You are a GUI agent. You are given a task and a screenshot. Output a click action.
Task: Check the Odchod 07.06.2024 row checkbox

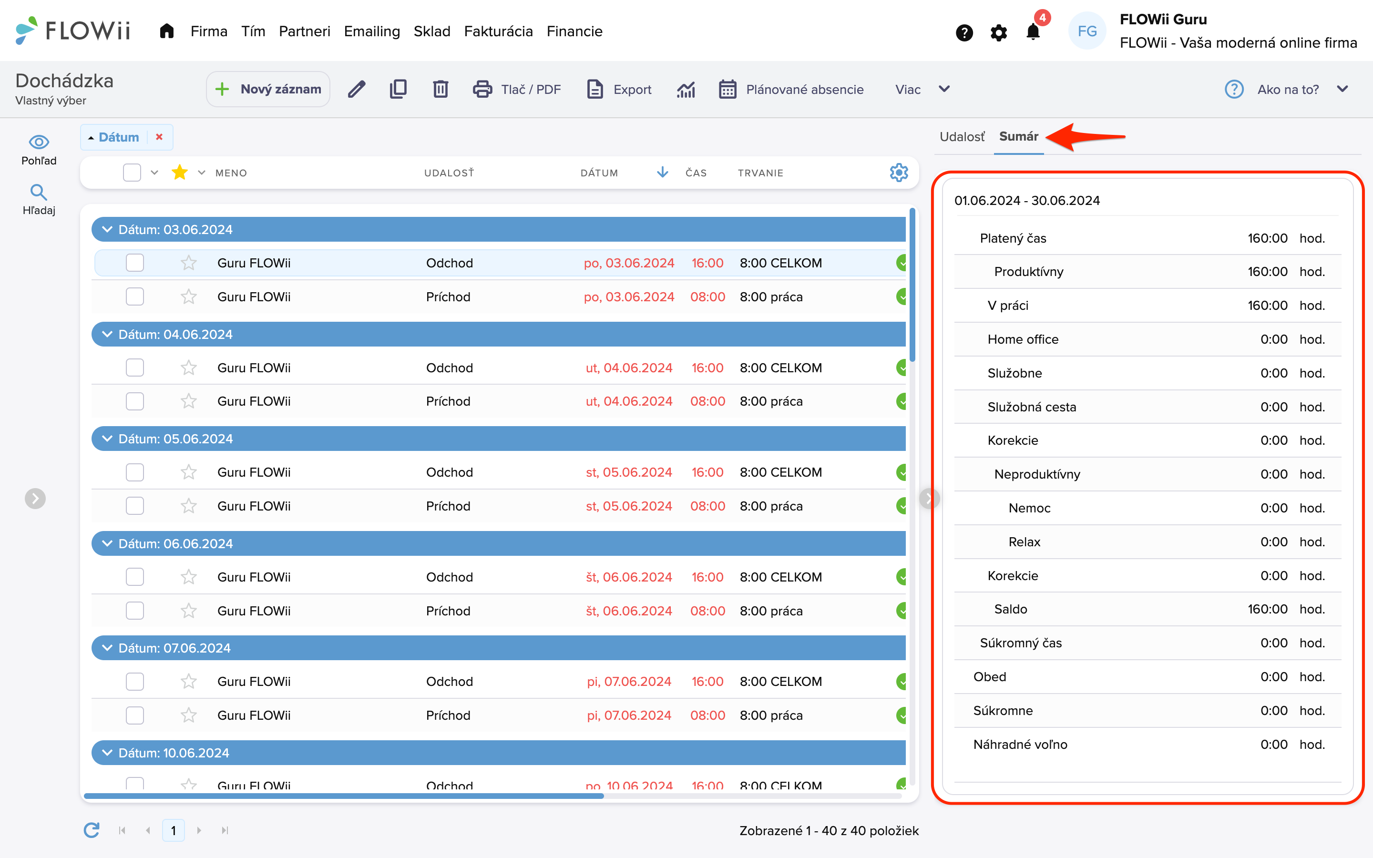coord(134,681)
